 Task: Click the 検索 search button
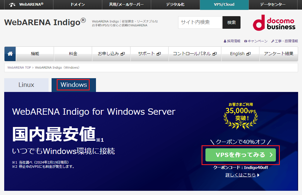(x=232, y=22)
